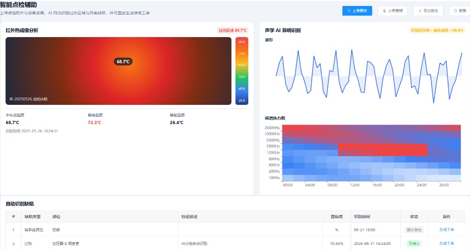470x250 pixels.
Task: Click the 置信度 column header
Action: [336, 217]
